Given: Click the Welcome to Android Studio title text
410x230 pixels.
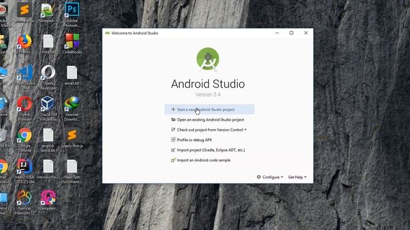Looking at the screenshot, I should click(135, 33).
